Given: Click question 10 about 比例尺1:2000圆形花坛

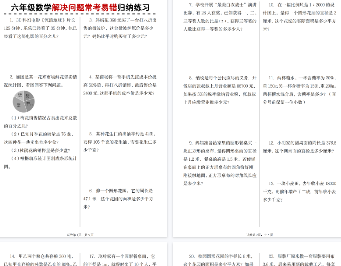Looking at the screenshot, I should 299,17.
